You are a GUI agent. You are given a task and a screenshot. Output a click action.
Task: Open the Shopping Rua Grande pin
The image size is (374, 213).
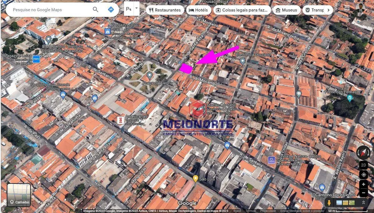(x=63, y=95)
